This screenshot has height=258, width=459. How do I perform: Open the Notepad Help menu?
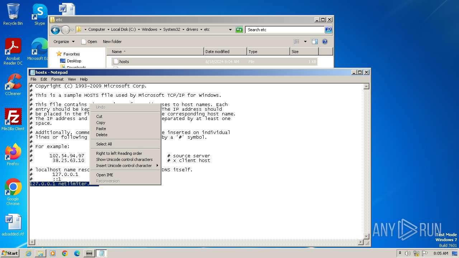click(x=84, y=79)
